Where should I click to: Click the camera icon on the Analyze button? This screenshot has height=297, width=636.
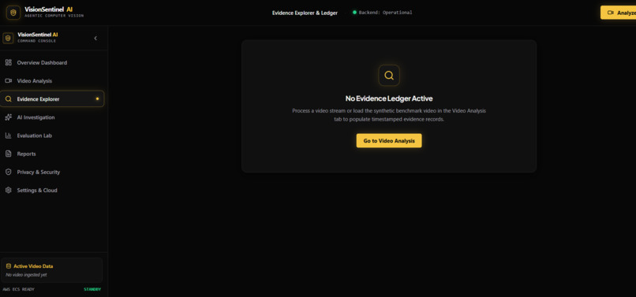[610, 13]
